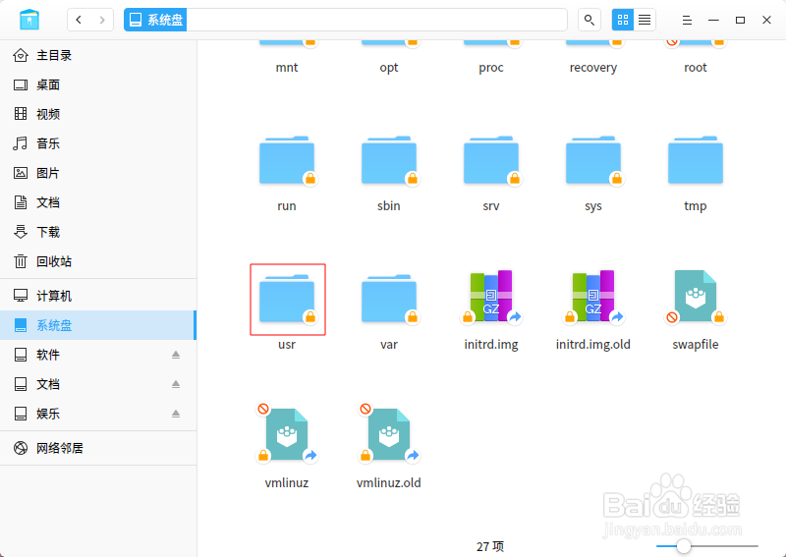Go forward with the right arrow
The width and height of the screenshot is (786, 557).
pyautogui.click(x=102, y=20)
